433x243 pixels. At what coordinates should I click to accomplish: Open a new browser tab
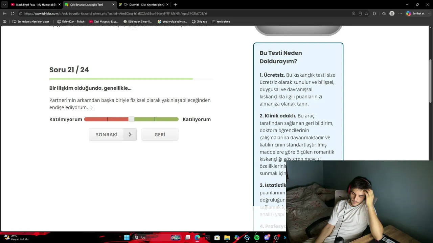(175, 4)
